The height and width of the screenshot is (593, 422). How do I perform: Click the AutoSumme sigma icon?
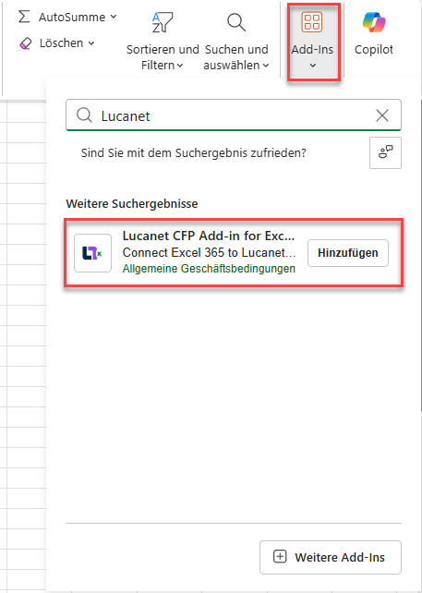click(24, 17)
